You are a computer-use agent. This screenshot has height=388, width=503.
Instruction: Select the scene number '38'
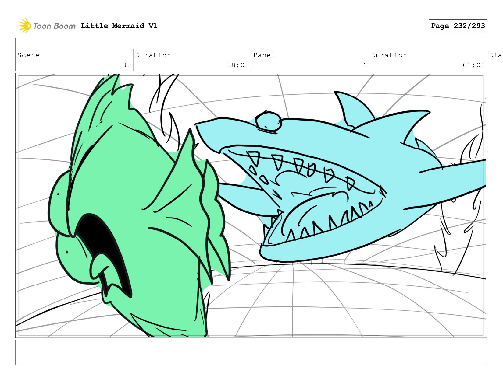click(127, 65)
